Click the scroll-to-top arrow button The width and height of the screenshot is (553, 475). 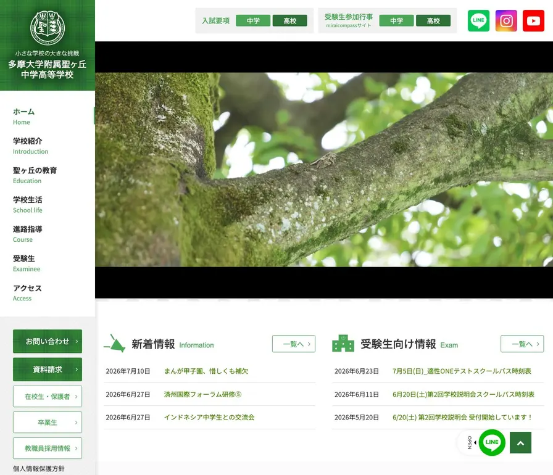[520, 442]
